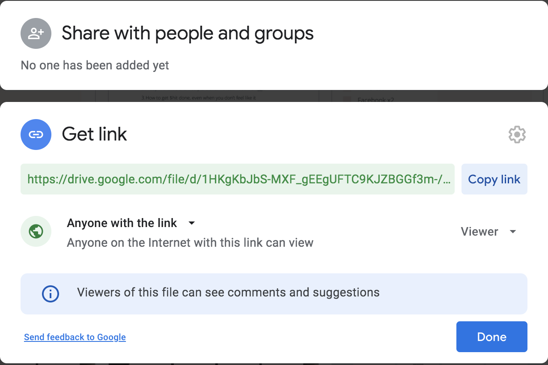548x365 pixels.
Task: Open the Send feedback to Google link
Action: tap(75, 337)
